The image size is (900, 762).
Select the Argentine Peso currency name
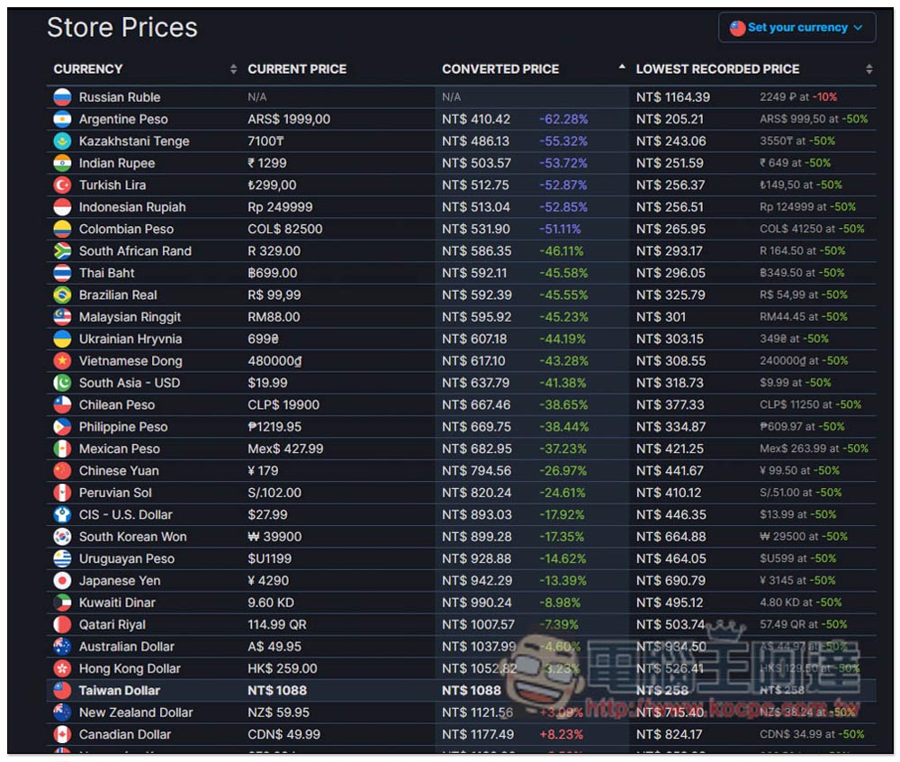point(123,119)
